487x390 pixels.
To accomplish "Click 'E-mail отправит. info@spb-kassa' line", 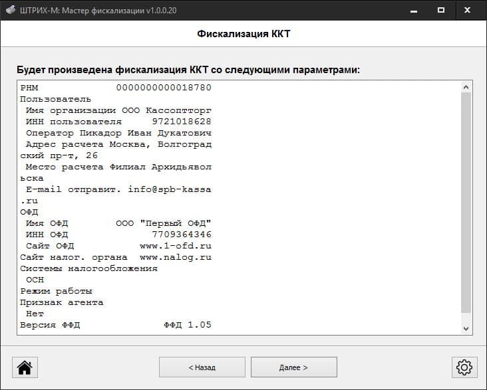I will click(118, 189).
